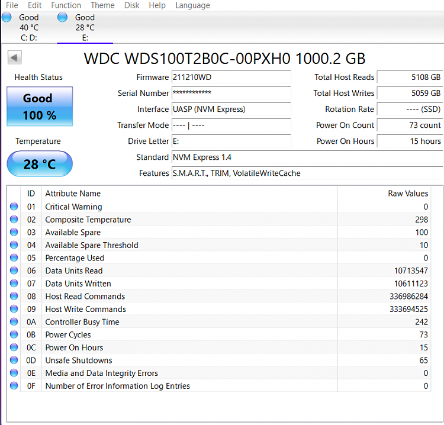Click the Firmware field 211210WD

tap(231, 78)
